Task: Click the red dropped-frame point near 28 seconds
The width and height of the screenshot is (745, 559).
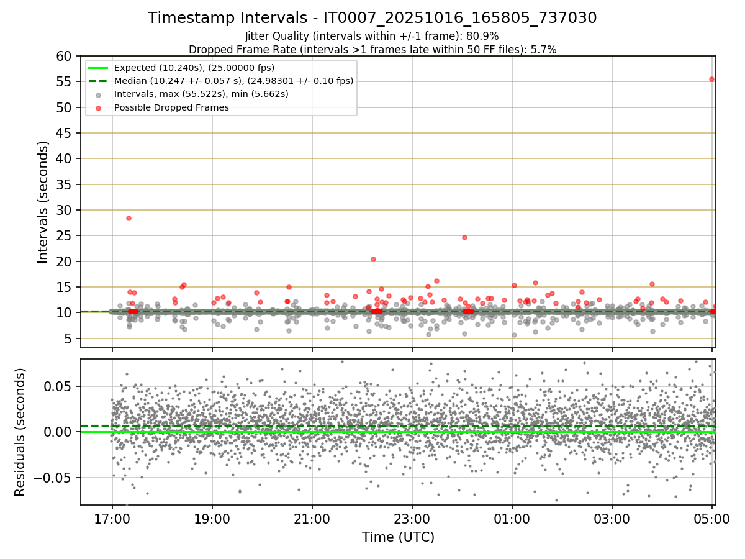Action: coord(129,218)
